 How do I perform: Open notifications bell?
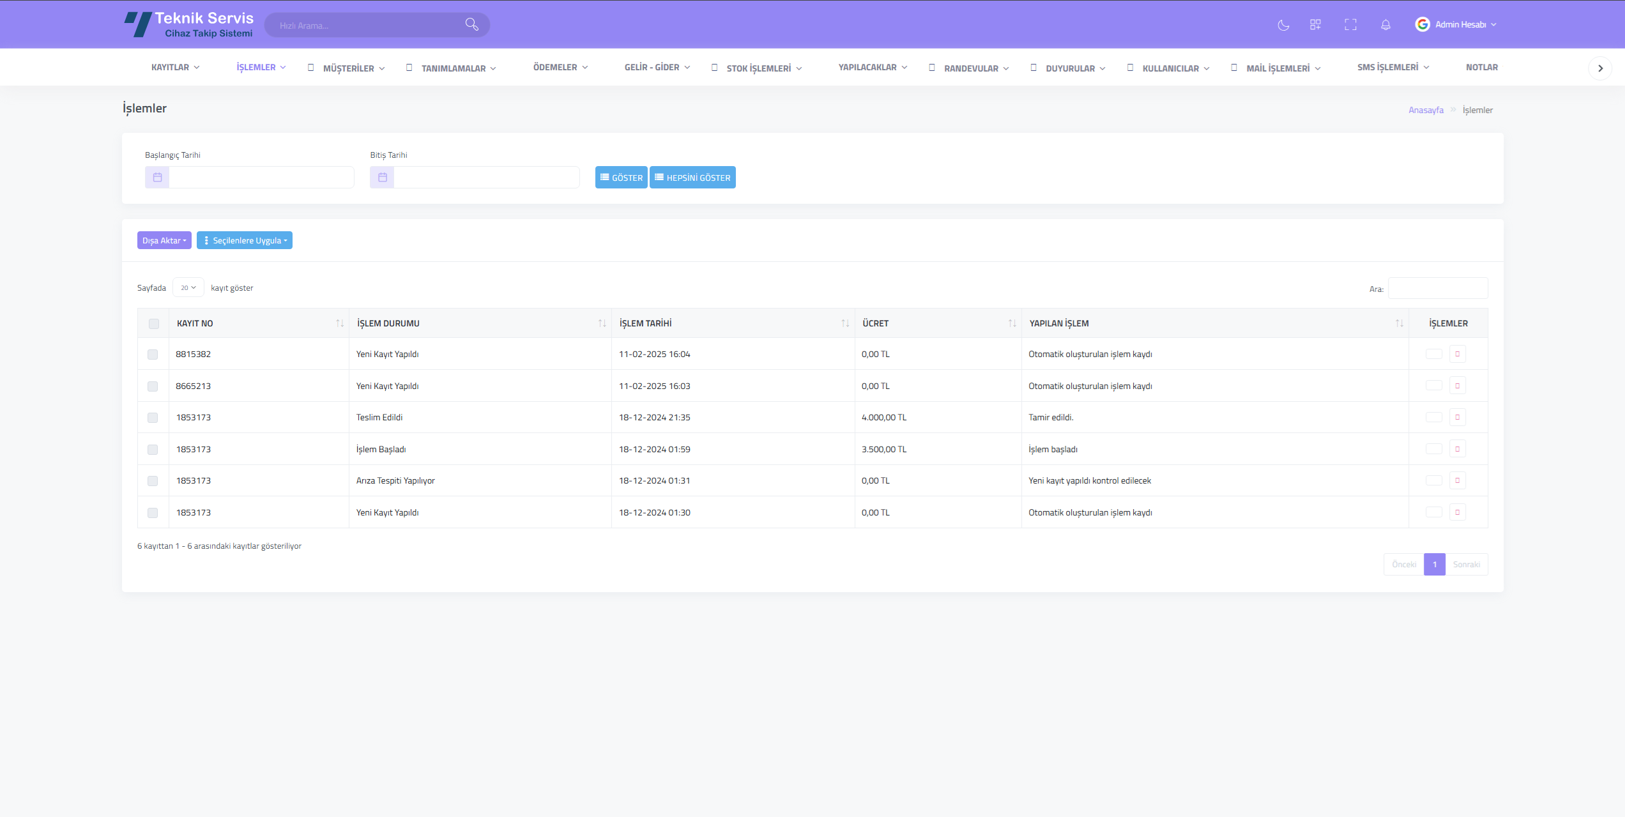[1385, 25]
